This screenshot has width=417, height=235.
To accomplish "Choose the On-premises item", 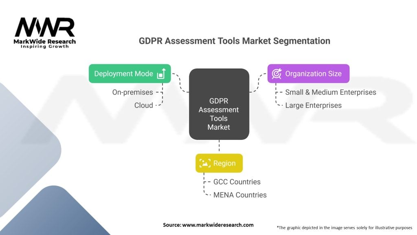I will (x=132, y=92).
